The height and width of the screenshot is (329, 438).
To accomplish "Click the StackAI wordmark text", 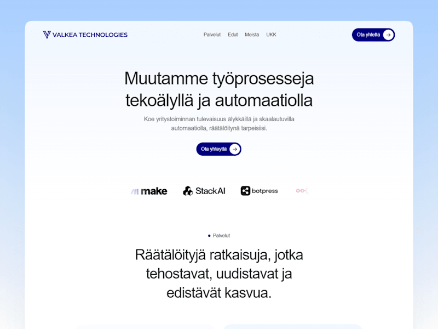I will tap(210, 191).
